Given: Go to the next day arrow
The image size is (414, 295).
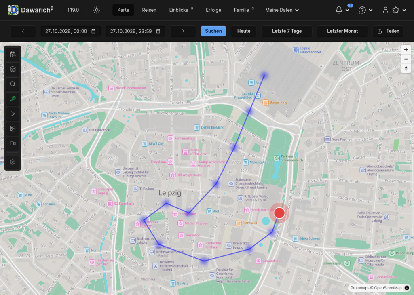Looking at the screenshot, I should click(x=183, y=31).
